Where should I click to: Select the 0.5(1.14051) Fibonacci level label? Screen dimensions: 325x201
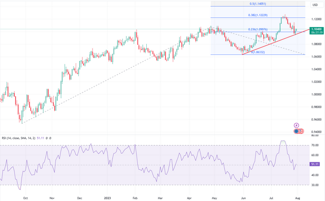click(258, 4)
